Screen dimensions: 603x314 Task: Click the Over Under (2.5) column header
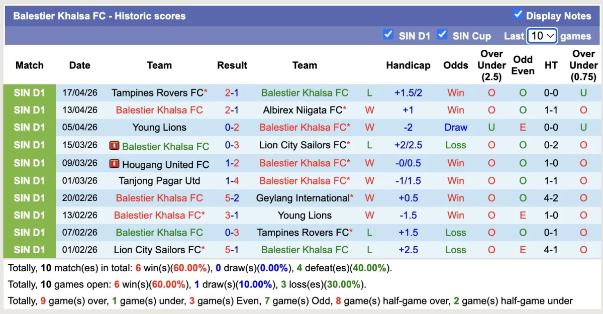tap(491, 65)
